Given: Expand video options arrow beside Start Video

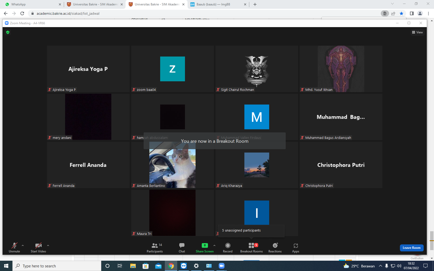Looking at the screenshot, I should coord(48,245).
